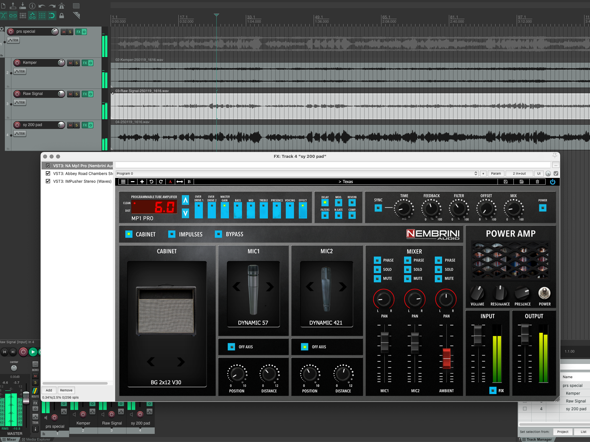
Task: Toggle the snap magnet icon
Action: [x=52, y=16]
